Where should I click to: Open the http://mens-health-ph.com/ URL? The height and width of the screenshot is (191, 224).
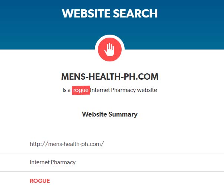point(67,144)
